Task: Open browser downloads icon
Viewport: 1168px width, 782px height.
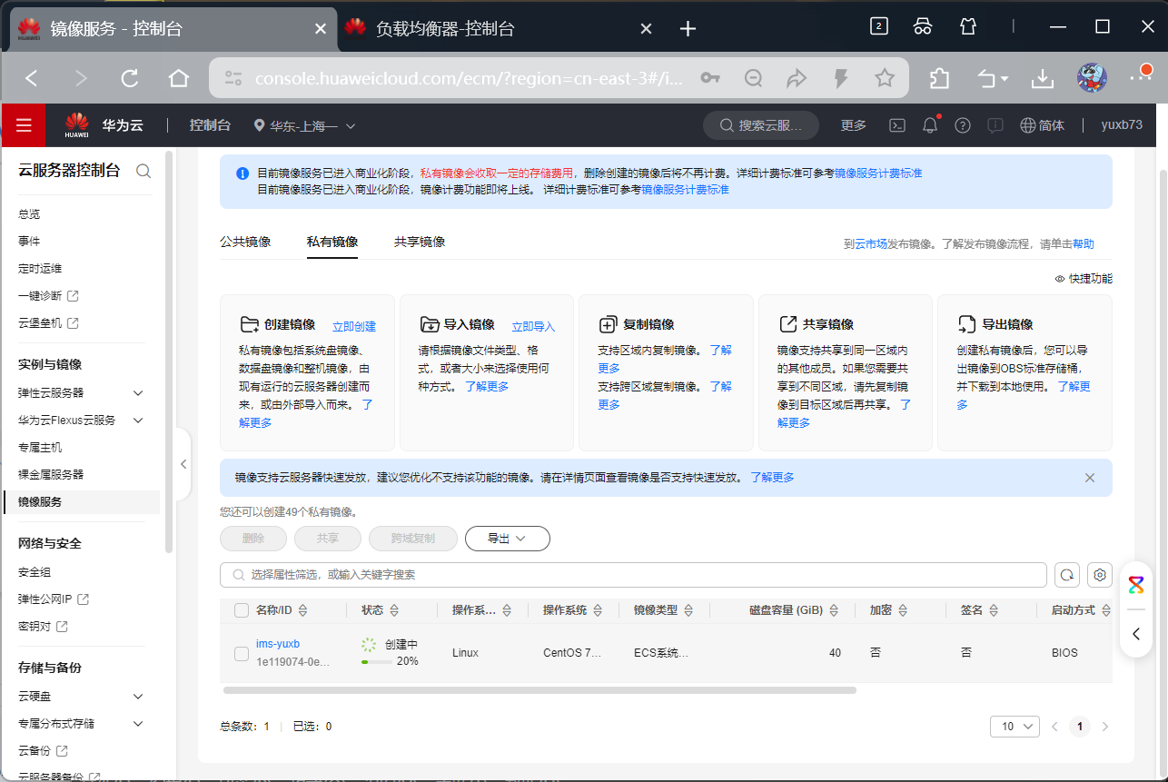Action: 1042,79
